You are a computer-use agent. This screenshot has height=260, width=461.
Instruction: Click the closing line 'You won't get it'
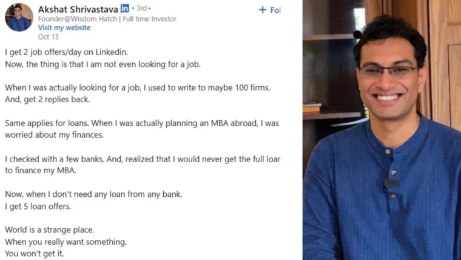35,253
